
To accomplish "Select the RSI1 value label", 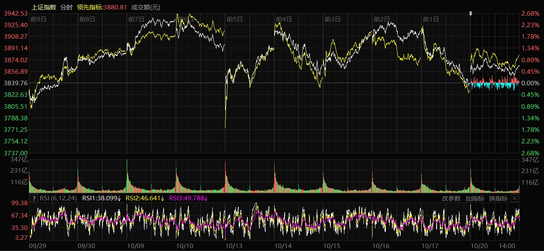I will [102, 198].
